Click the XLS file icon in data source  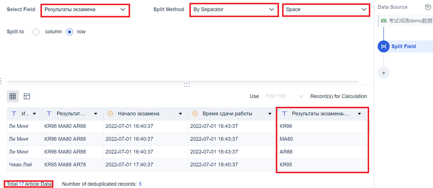tap(383, 21)
